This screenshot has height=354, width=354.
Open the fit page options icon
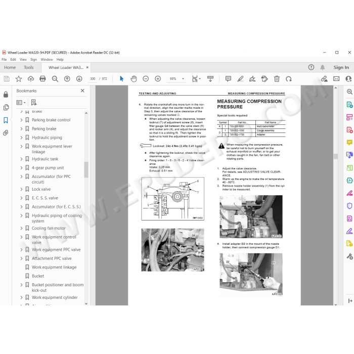(196, 79)
